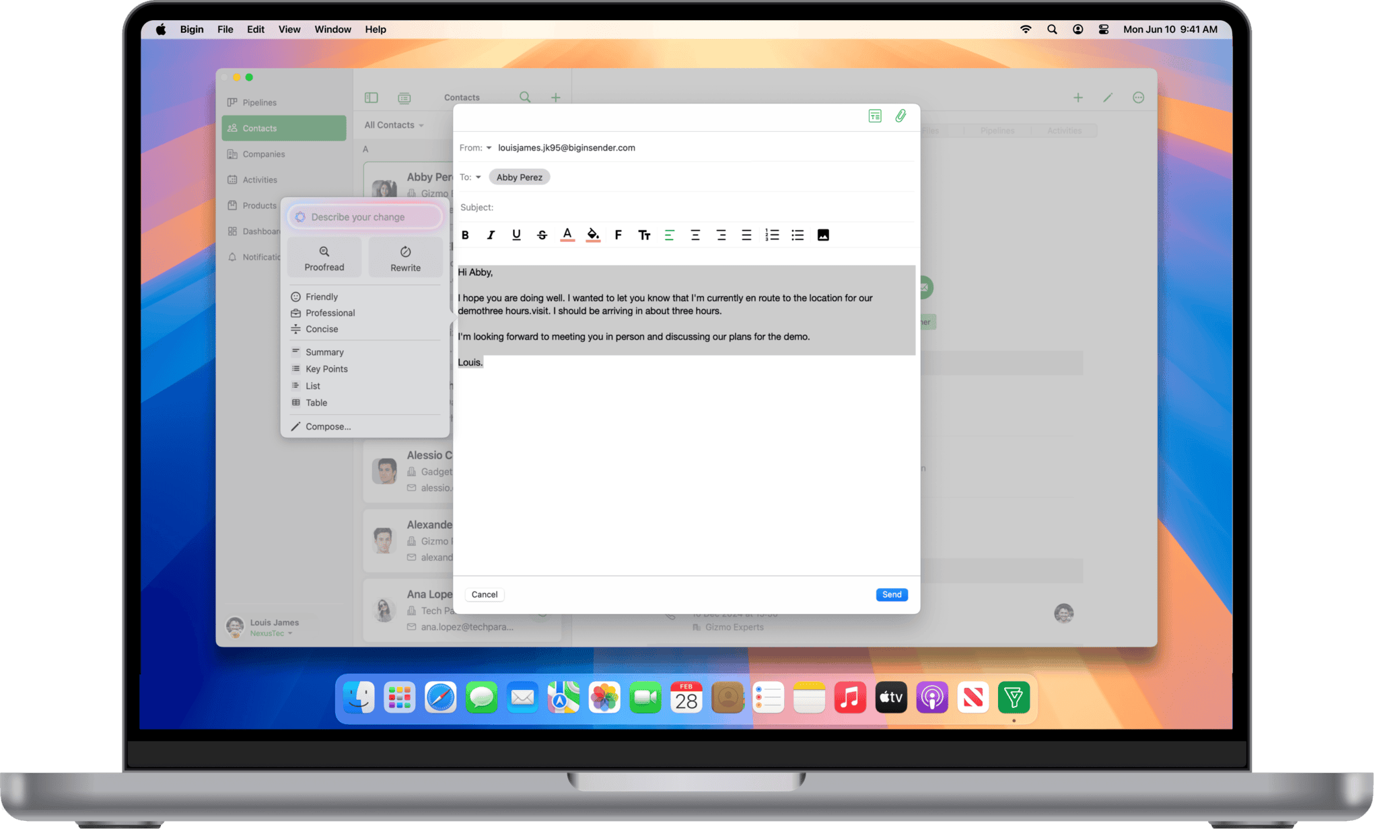This screenshot has width=1377, height=829.
Task: Open Products in the sidebar
Action: click(252, 206)
